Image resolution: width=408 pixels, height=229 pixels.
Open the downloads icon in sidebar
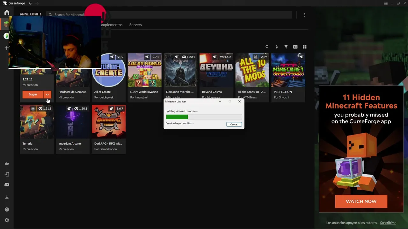(7, 198)
